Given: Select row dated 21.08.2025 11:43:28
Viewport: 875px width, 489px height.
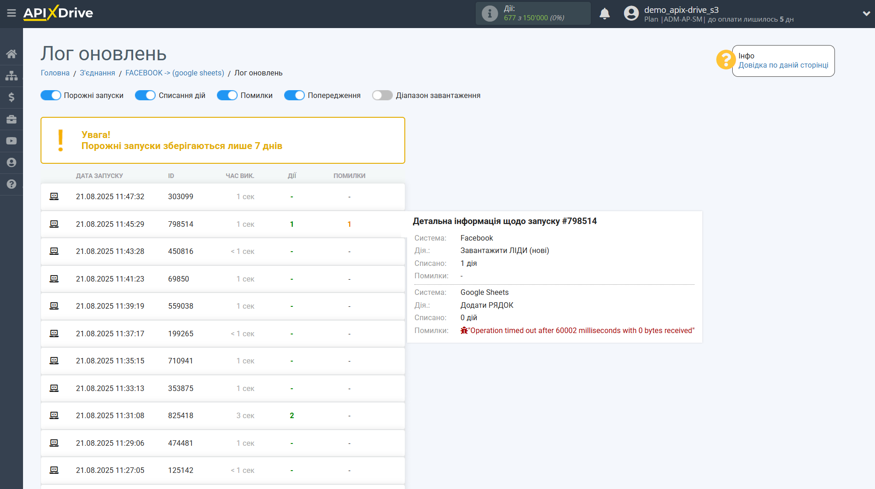Looking at the screenshot, I should [223, 252].
